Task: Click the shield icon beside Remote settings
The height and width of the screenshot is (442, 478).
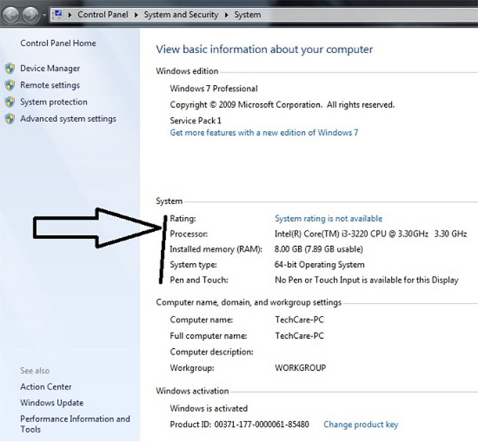Action: 10,85
